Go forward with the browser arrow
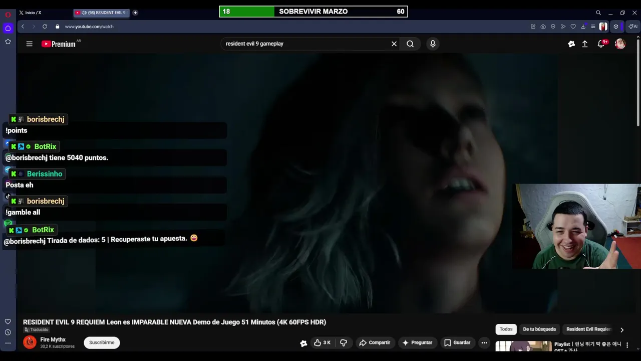This screenshot has width=641, height=361. (34, 27)
